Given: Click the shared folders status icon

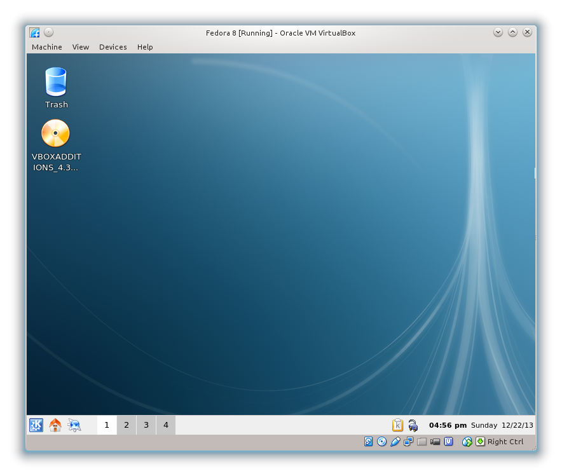Looking at the screenshot, I should coord(421,442).
